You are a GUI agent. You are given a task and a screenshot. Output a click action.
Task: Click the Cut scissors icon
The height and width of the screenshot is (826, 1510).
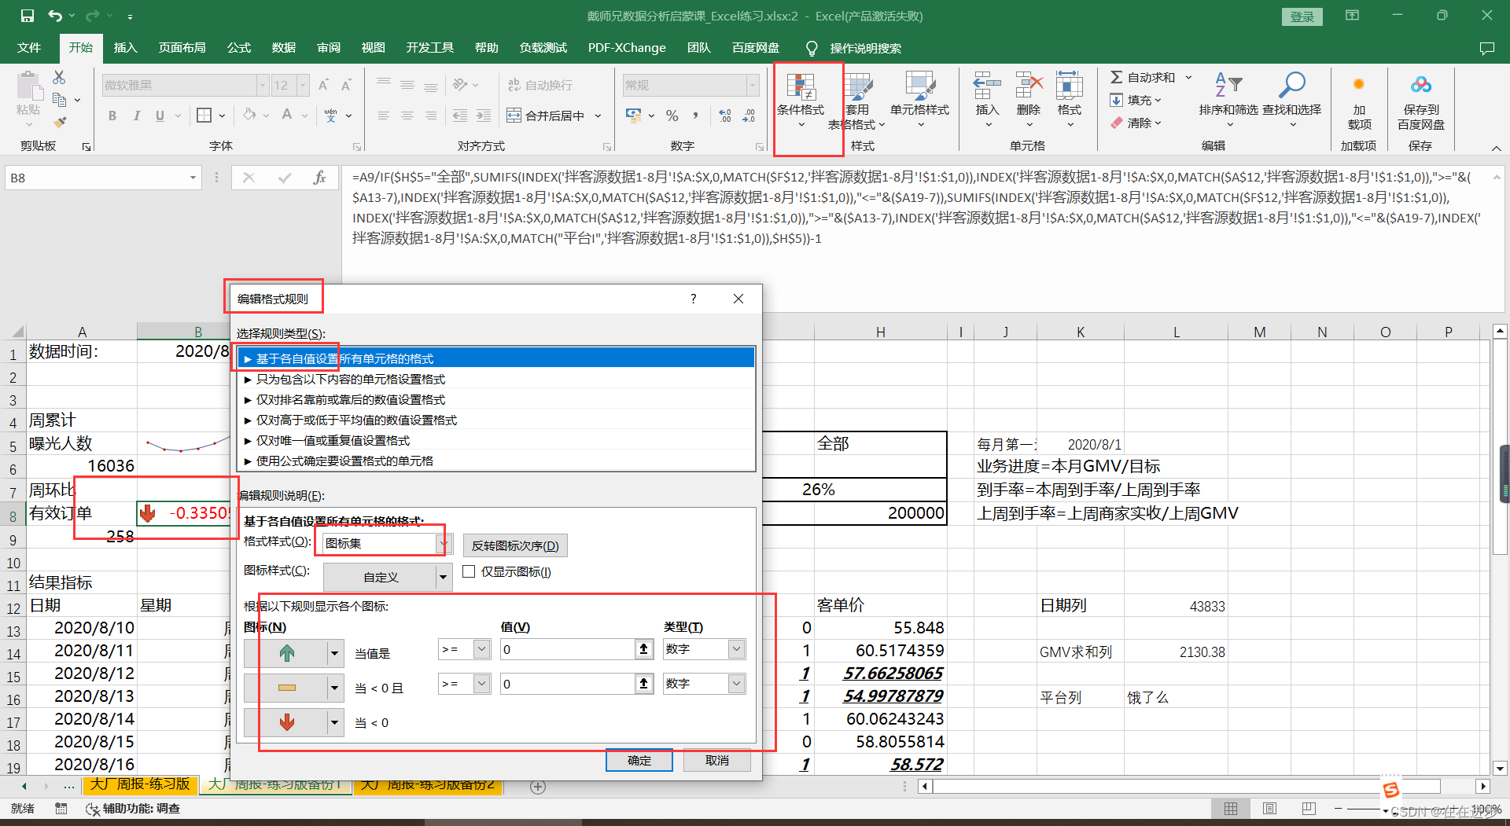pos(59,77)
